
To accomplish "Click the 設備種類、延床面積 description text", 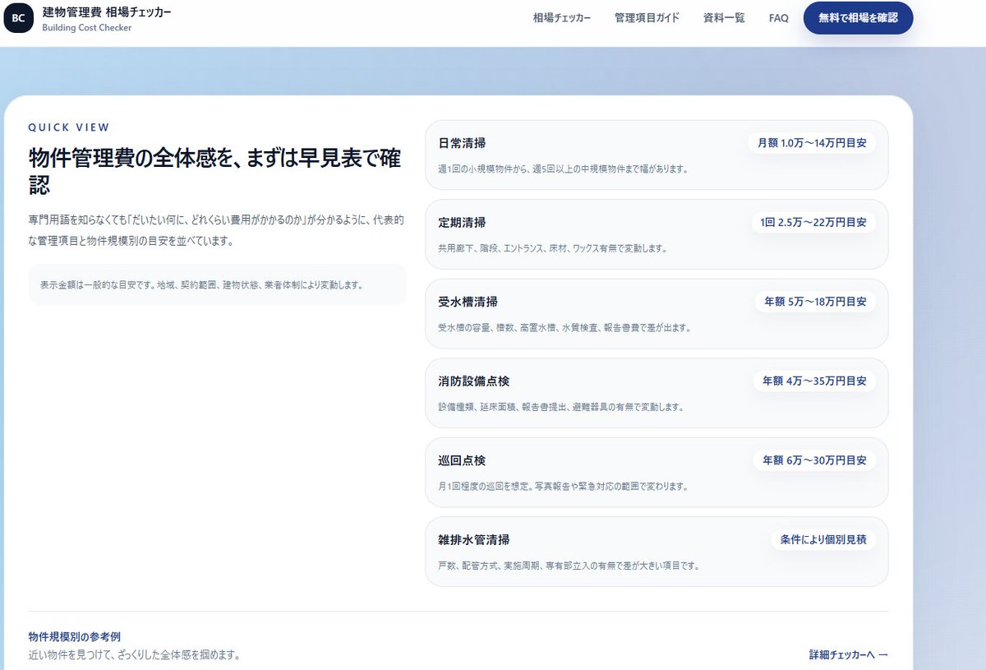I will 560,407.
